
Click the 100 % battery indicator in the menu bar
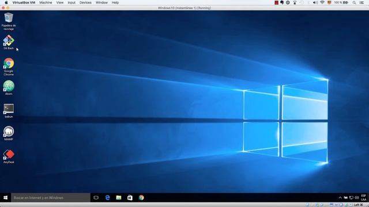click(341, 2)
